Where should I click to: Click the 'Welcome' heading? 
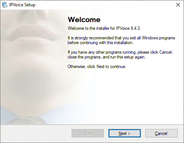(84, 19)
